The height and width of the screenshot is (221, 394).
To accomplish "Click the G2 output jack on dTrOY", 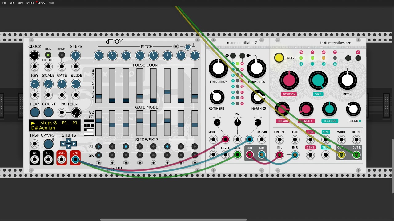I will (48, 160).
